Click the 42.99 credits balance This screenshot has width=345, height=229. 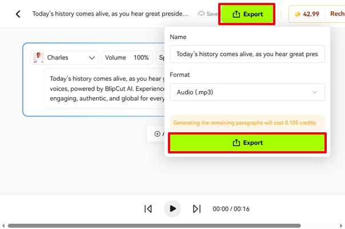point(307,14)
